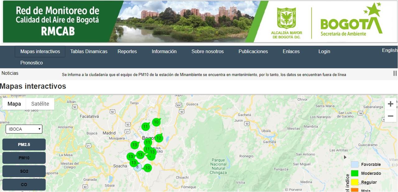398x192 pixels.
Task: Switch map to Satélite view
Action: (x=40, y=104)
